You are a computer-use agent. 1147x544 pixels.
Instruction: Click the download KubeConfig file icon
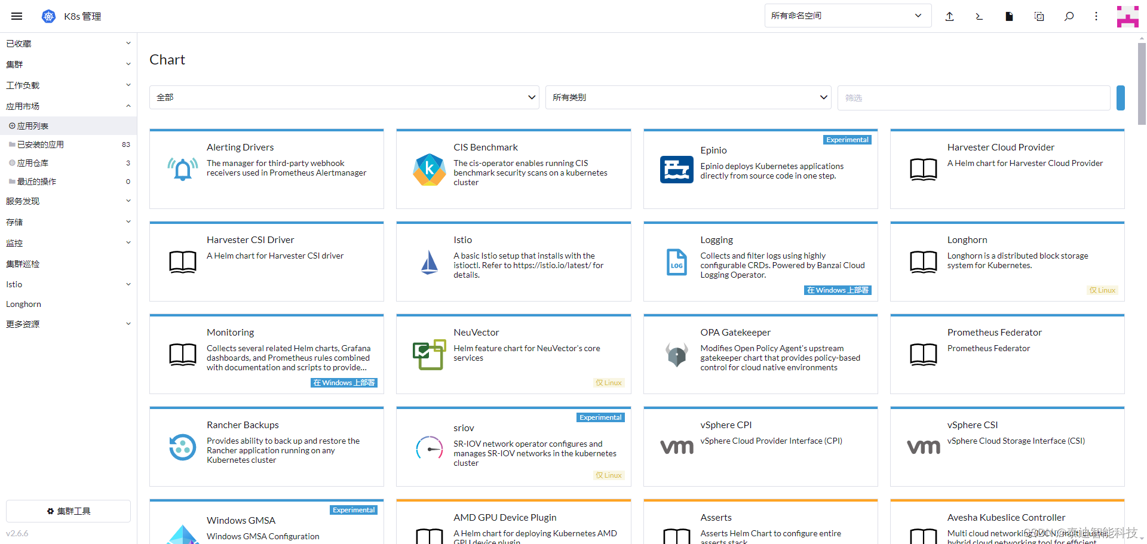[1009, 16]
